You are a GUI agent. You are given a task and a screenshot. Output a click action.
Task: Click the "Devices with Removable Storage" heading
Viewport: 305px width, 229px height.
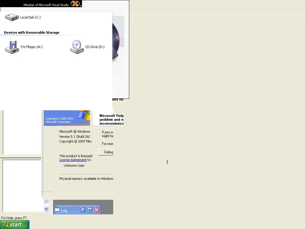pos(32,33)
